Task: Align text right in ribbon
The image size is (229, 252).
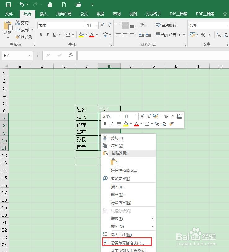Action: click(132, 35)
